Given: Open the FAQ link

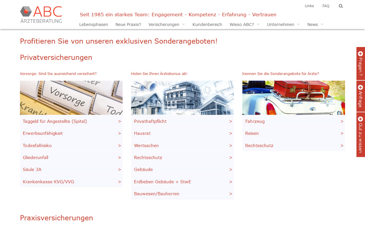Looking at the screenshot, I should point(326,6).
